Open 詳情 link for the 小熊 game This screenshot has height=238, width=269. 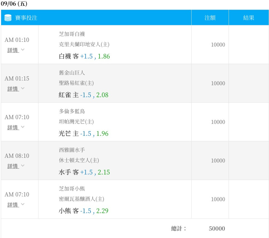click(x=13, y=205)
